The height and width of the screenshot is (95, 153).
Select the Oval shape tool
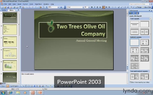tap(29, 86)
